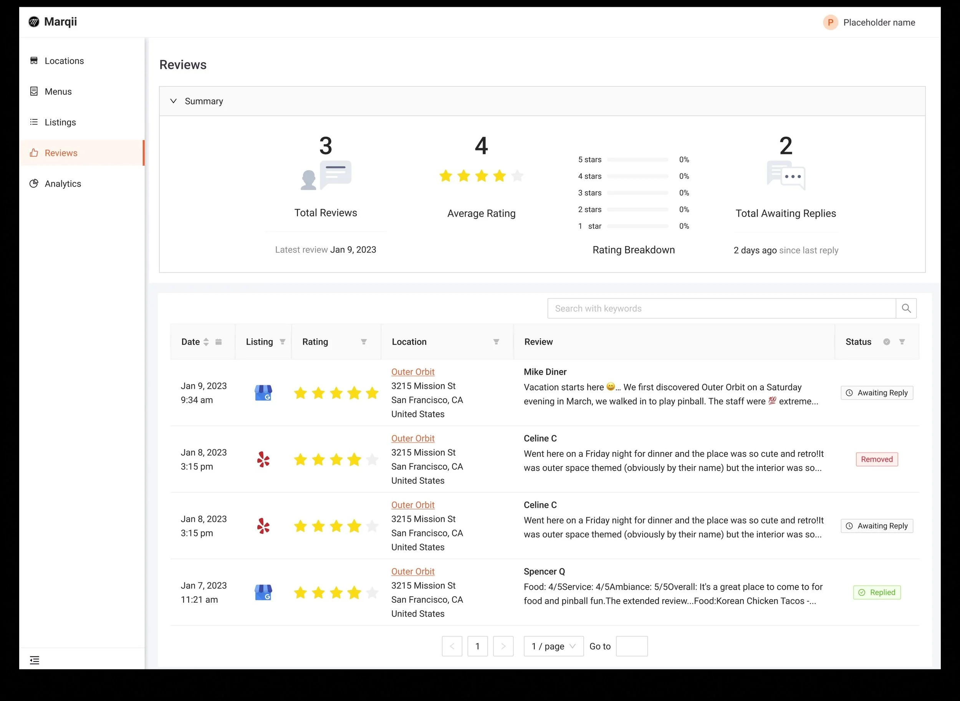This screenshot has height=701, width=960.
Task: Sort reviews by Date column arrows
Action: [206, 342]
